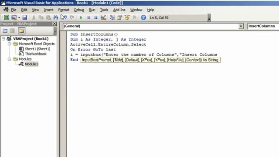279x157 pixels.
Task: Open the (General) object dropdown
Action: (x=241, y=26)
